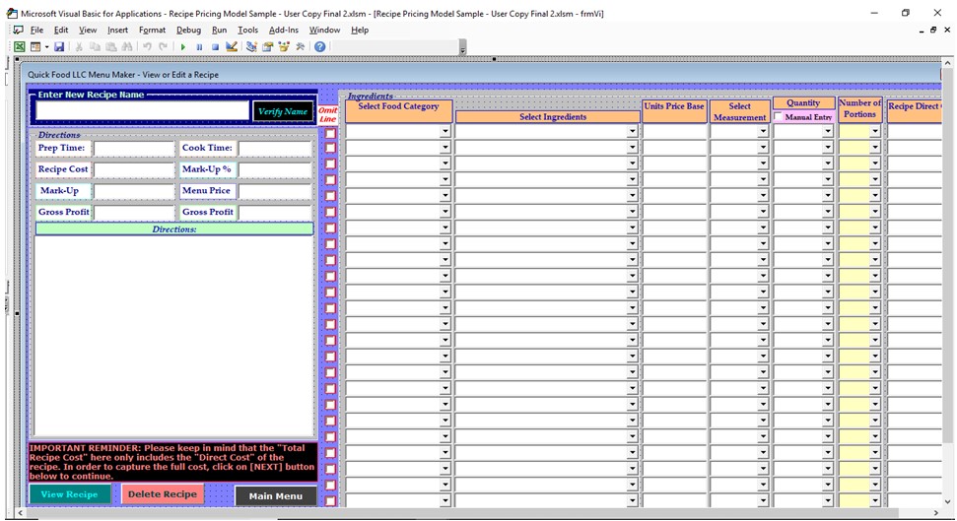Expand first-row Select Measurement dropdown
Screen dimensions: 957x521
click(x=763, y=131)
